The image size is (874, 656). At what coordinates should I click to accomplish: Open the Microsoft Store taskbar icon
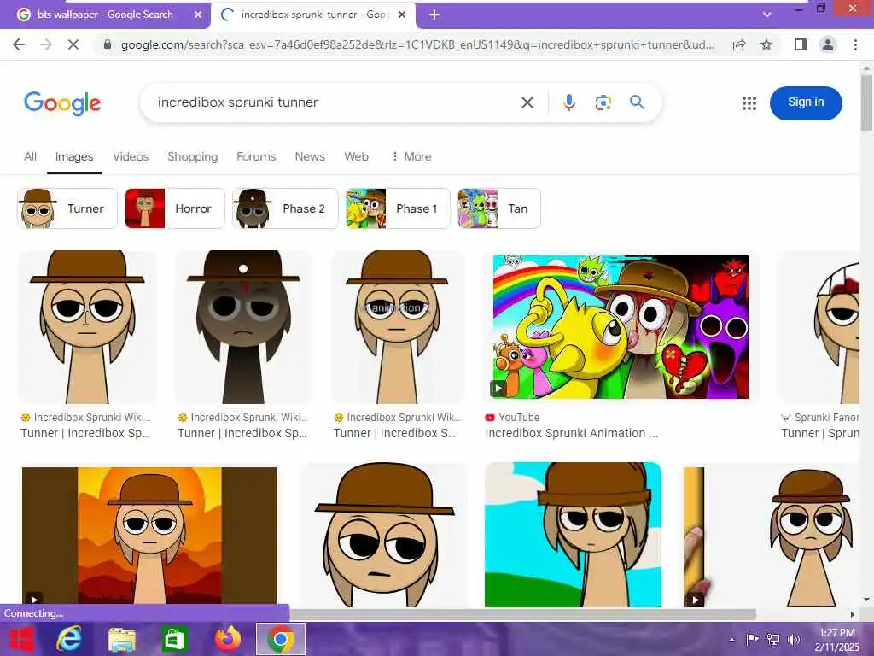pos(174,639)
